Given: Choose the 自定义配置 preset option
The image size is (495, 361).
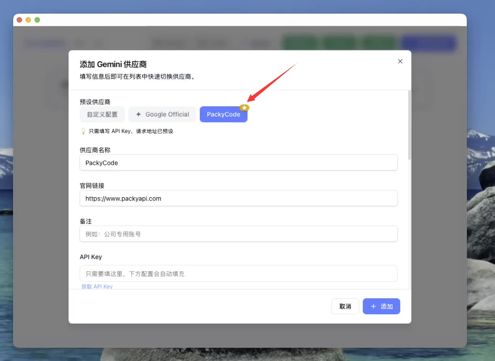Looking at the screenshot, I should pyautogui.click(x=102, y=114).
